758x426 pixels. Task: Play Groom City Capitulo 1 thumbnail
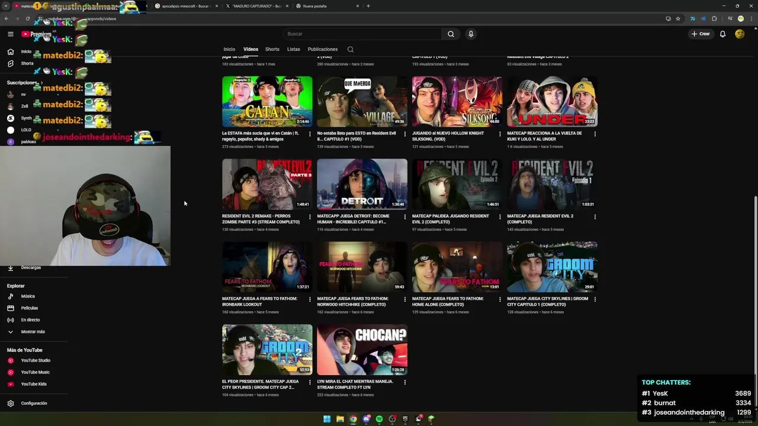552,267
